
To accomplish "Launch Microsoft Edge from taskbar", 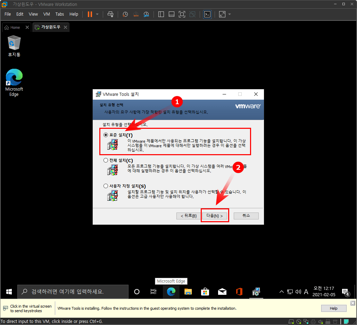I will click(x=171, y=292).
